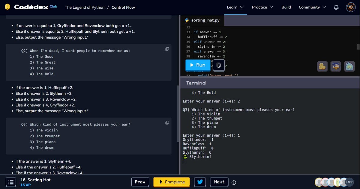Copy code with the button beside Run
The height and width of the screenshot is (189, 360).
(219, 65)
